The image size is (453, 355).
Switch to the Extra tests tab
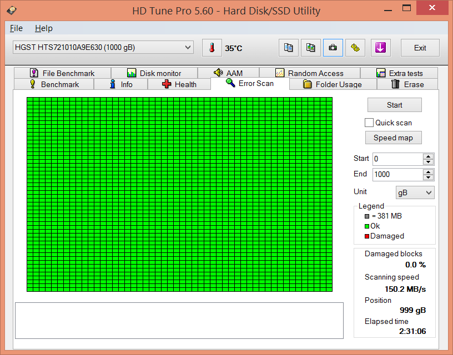399,73
